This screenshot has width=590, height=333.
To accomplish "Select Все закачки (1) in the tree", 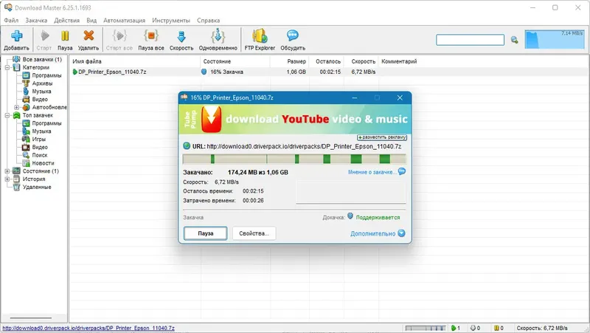I will (x=42, y=59).
